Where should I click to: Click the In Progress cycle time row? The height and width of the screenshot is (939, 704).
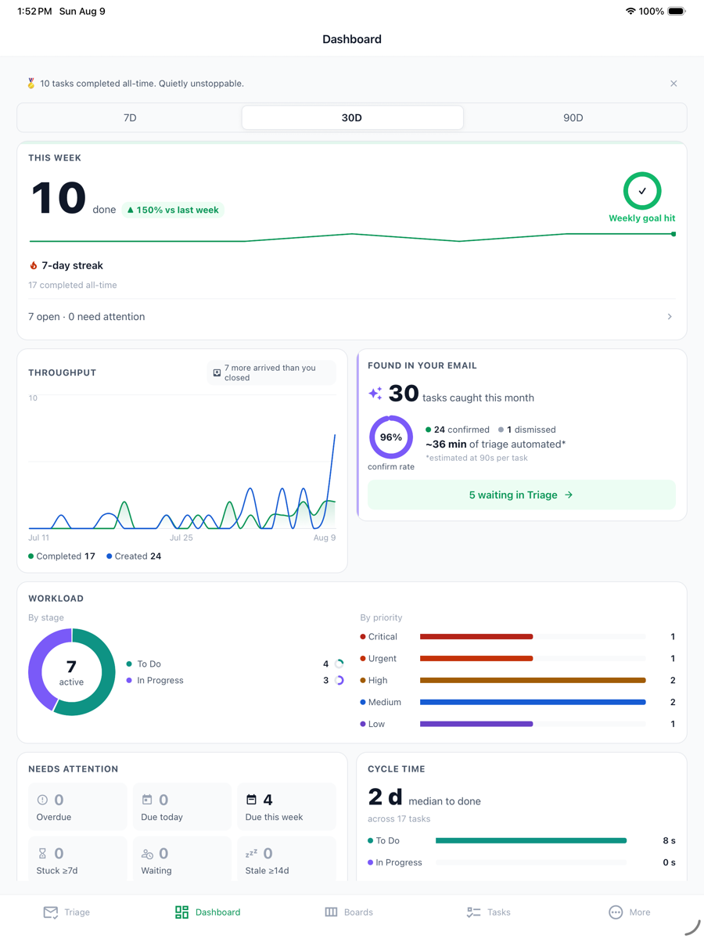click(x=522, y=862)
